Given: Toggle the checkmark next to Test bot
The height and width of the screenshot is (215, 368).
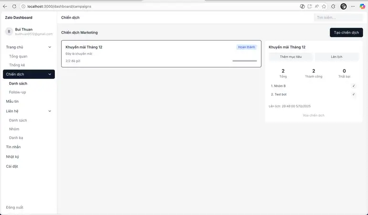Looking at the screenshot, I should pyautogui.click(x=354, y=95).
